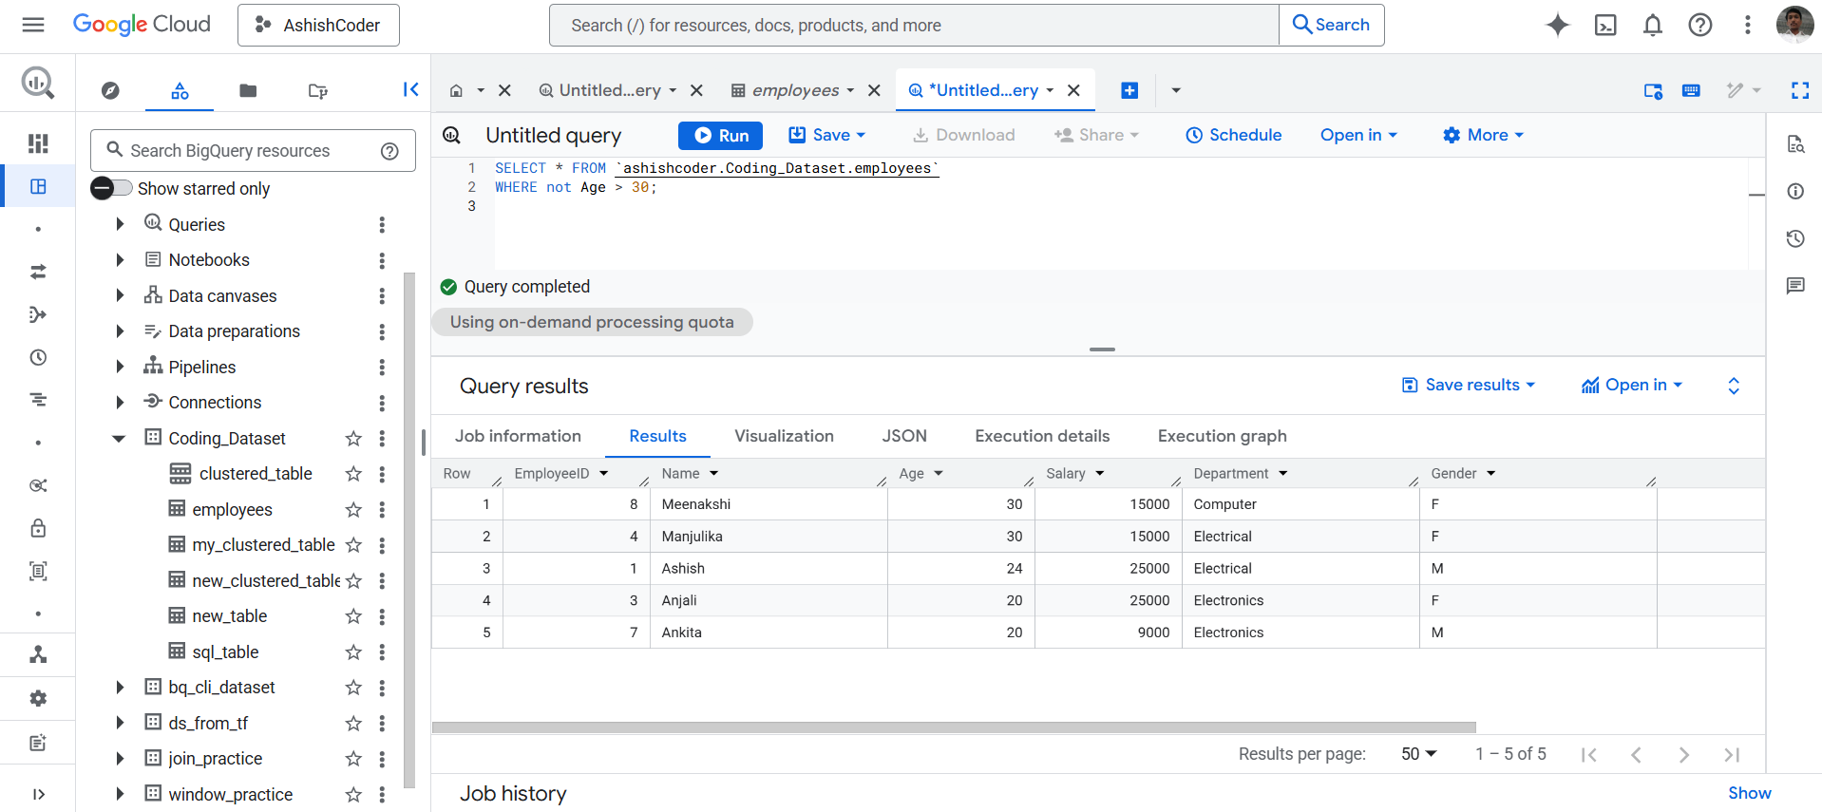Star the bq_cli_dataset dataset
Screen dimensions: 1822x812
point(353,688)
